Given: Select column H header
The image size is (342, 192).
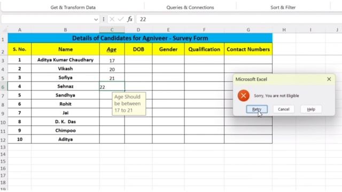Looking at the screenshot, I should (x=284, y=30).
